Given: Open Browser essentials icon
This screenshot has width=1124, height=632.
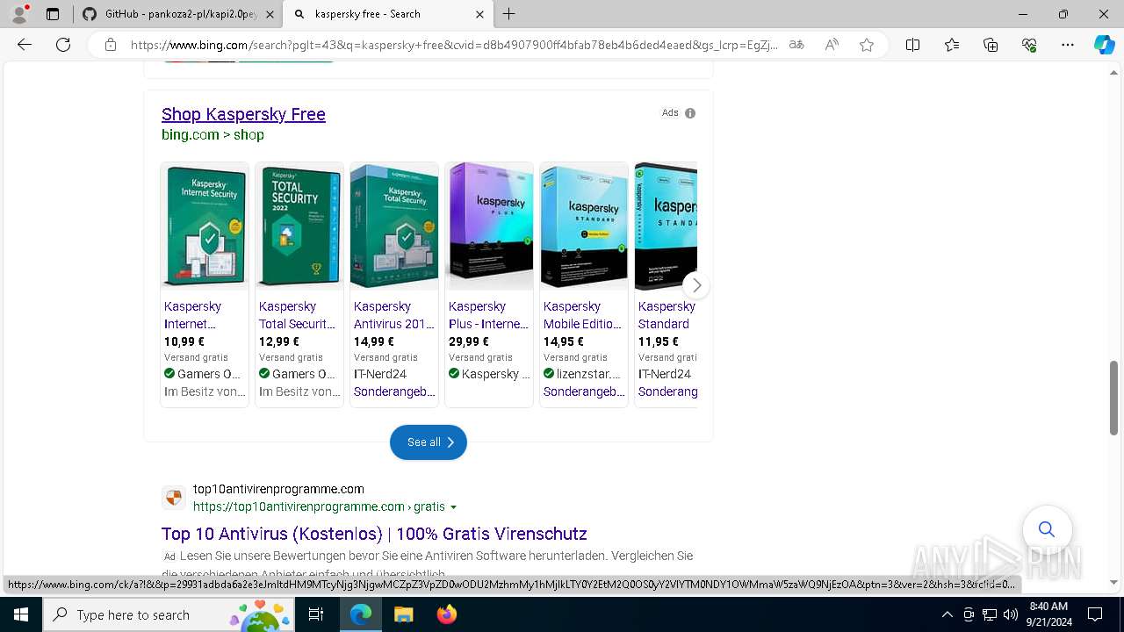Looking at the screenshot, I should click(x=1029, y=45).
